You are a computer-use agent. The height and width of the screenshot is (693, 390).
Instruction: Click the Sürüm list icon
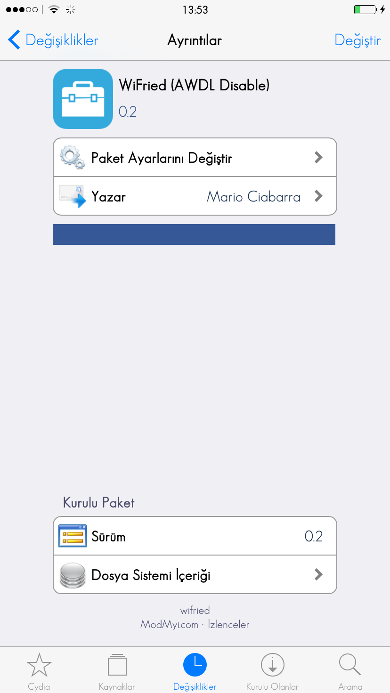coord(72,536)
